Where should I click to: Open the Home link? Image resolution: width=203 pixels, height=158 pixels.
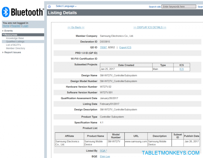click(x=6, y=26)
